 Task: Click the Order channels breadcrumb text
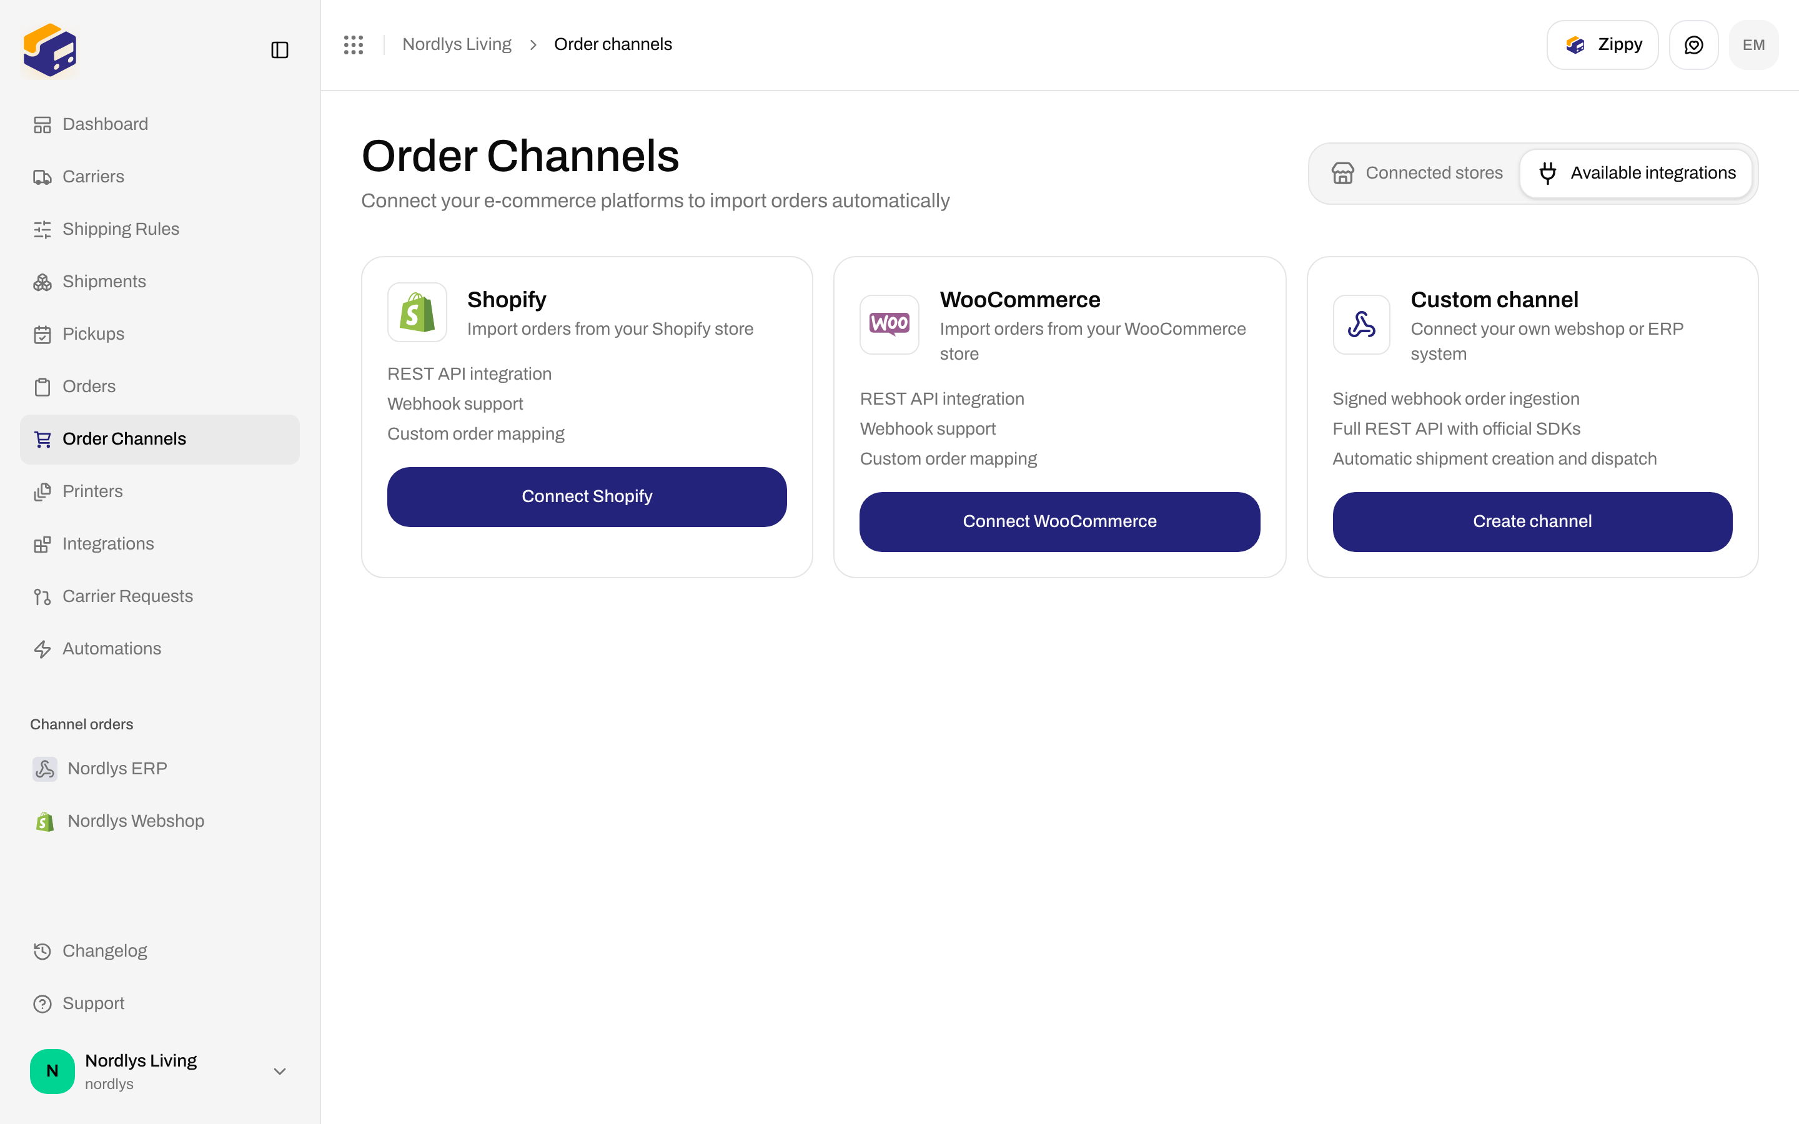(613, 44)
